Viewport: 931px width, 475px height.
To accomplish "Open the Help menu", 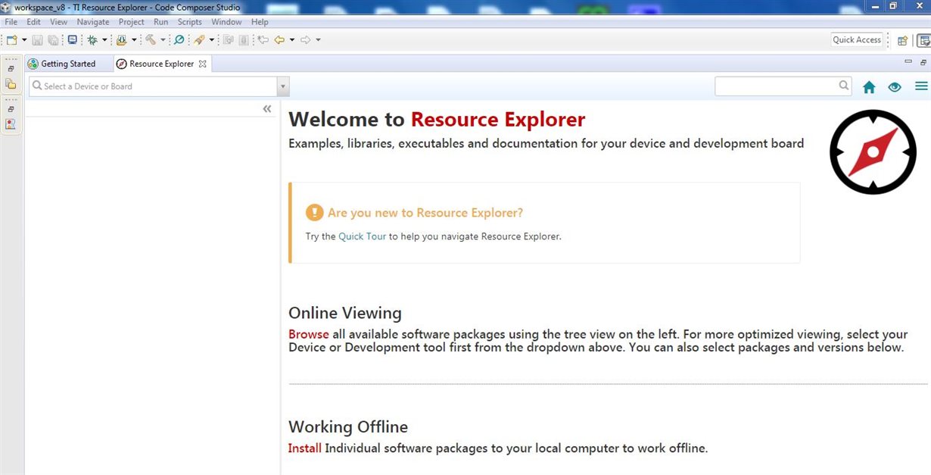I will tap(260, 22).
